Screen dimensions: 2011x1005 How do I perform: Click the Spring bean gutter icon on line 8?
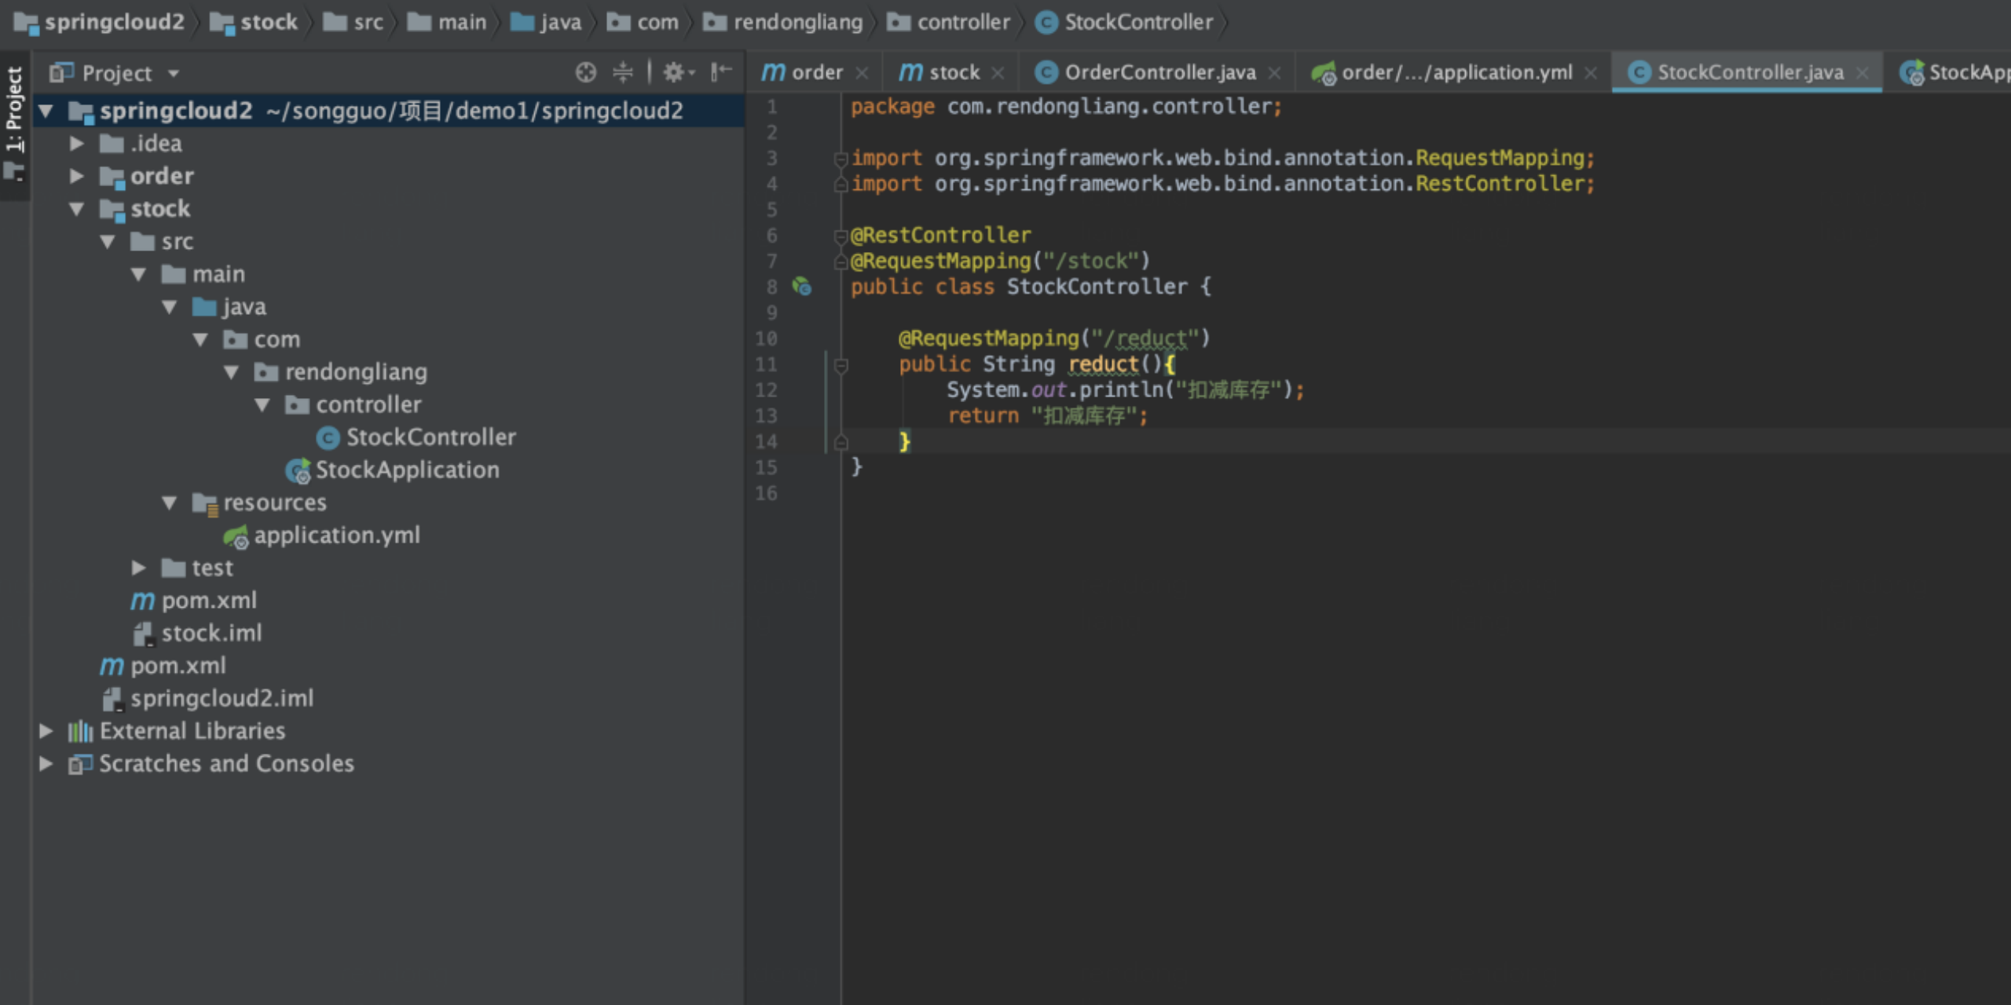[x=801, y=287]
